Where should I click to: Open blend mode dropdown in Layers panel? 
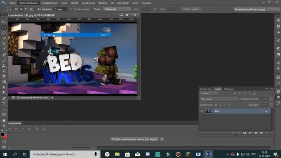pyautogui.click(x=219, y=99)
